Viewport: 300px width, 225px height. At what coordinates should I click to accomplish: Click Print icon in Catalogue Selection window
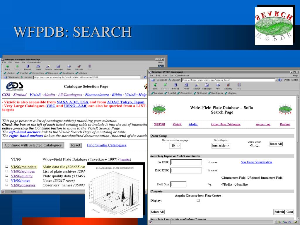[69, 67]
